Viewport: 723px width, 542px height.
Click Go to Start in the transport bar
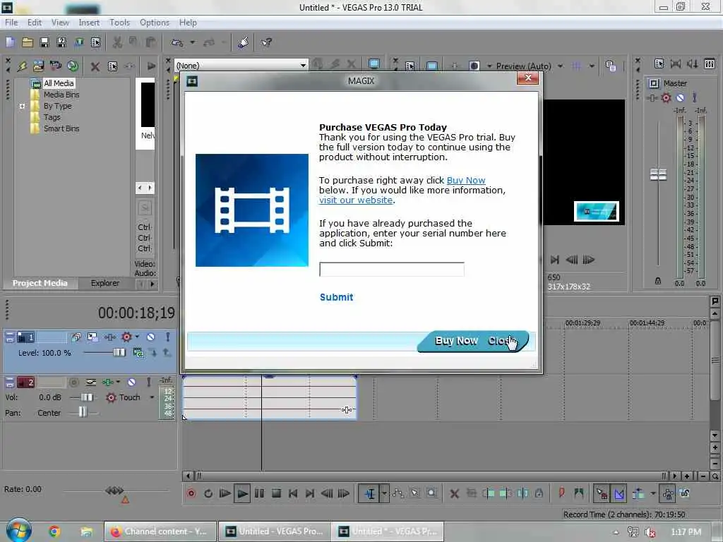click(293, 493)
